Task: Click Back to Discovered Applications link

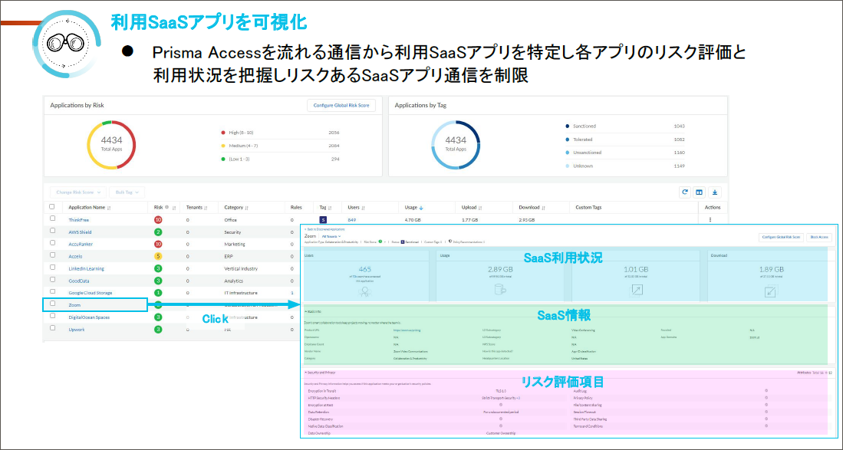Action: [324, 229]
